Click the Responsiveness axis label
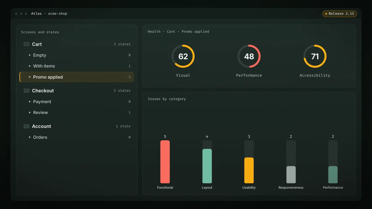The height and width of the screenshot is (209, 372). [291, 188]
